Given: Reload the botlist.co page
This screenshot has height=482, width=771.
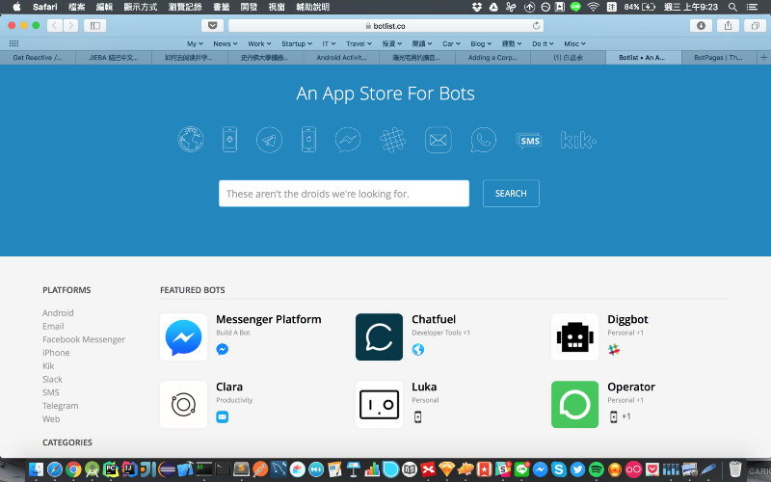Looking at the screenshot, I should [536, 26].
